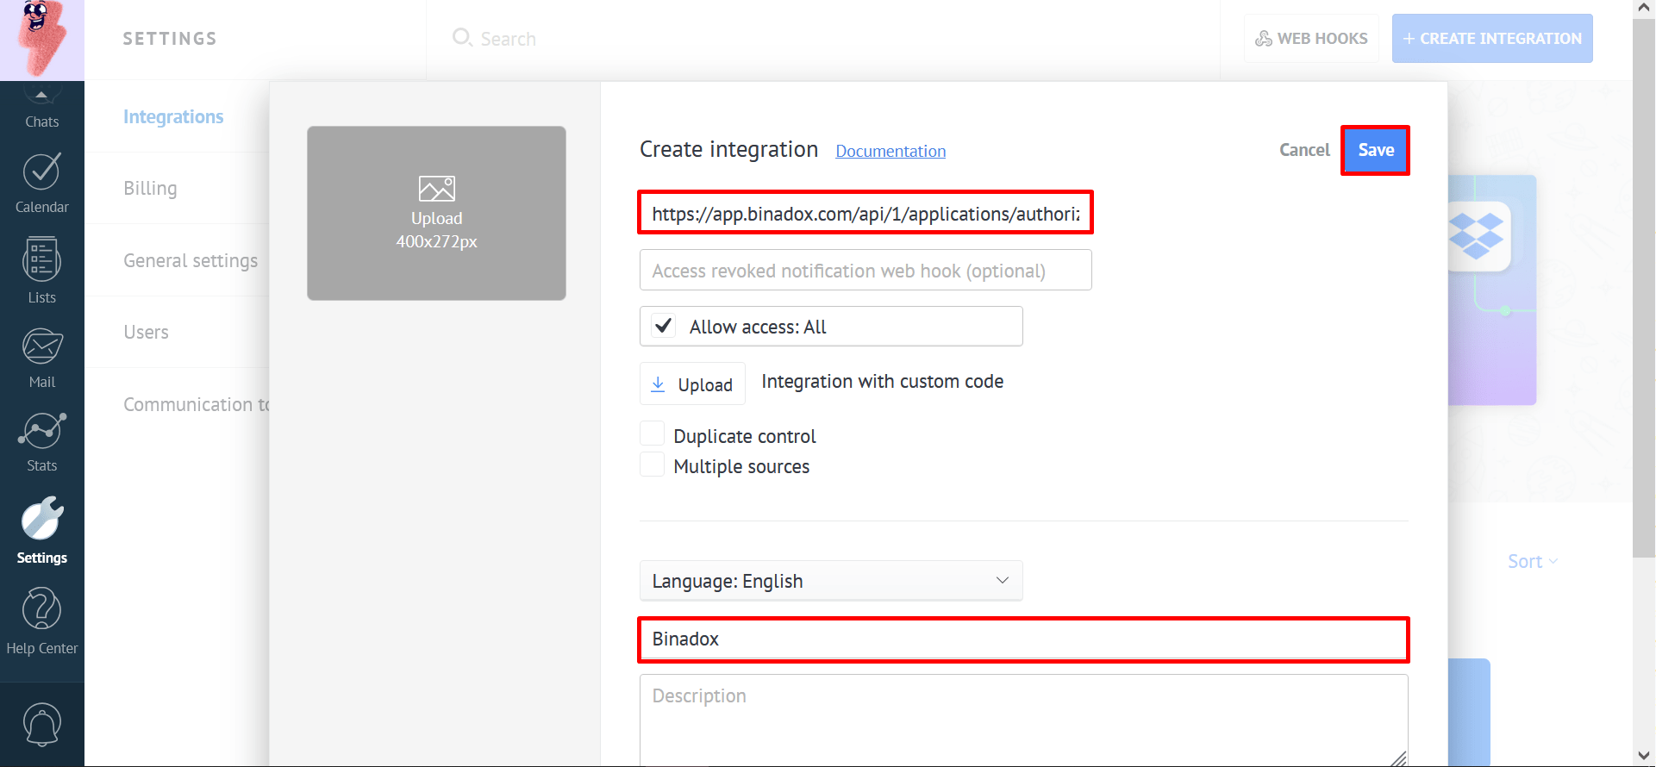1656x767 pixels.
Task: Open the Stats sidebar icon
Action: (x=41, y=431)
